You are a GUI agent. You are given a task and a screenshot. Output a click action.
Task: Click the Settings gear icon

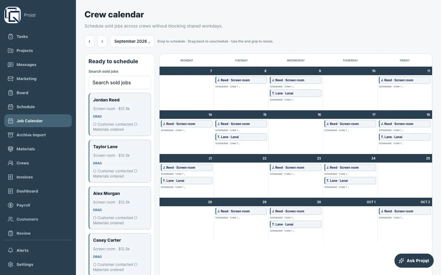point(11,265)
